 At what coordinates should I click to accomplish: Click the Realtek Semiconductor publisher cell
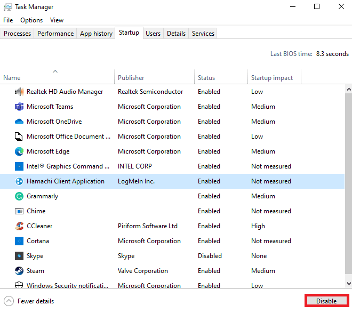(150, 92)
